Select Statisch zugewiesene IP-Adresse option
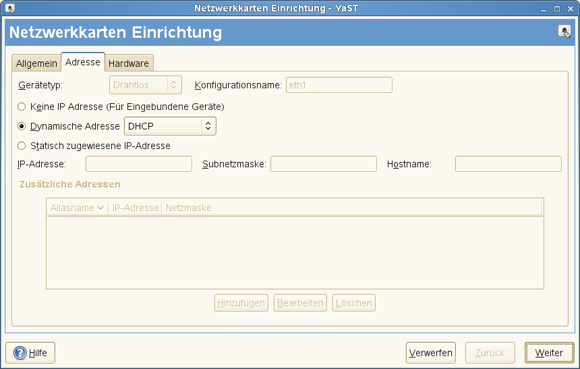580x369 pixels. point(22,146)
